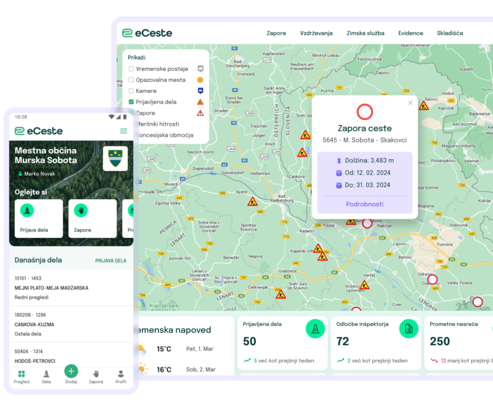Tap Zapore hand icon in bottom navigation
Image resolution: width=493 pixels, height=411 pixels.
click(96, 376)
